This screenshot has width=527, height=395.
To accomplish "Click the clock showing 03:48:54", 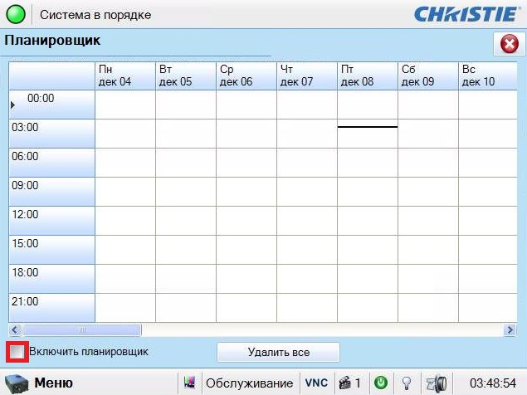I will click(x=493, y=383).
